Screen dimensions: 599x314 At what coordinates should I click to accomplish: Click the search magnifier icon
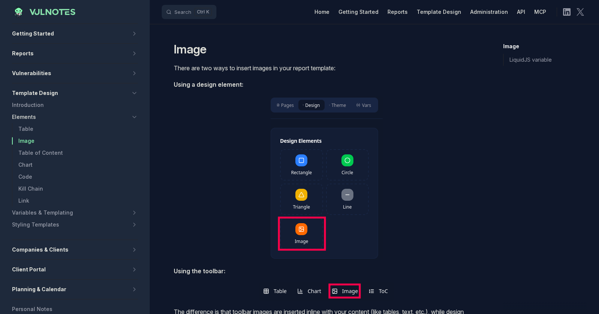pos(169,12)
